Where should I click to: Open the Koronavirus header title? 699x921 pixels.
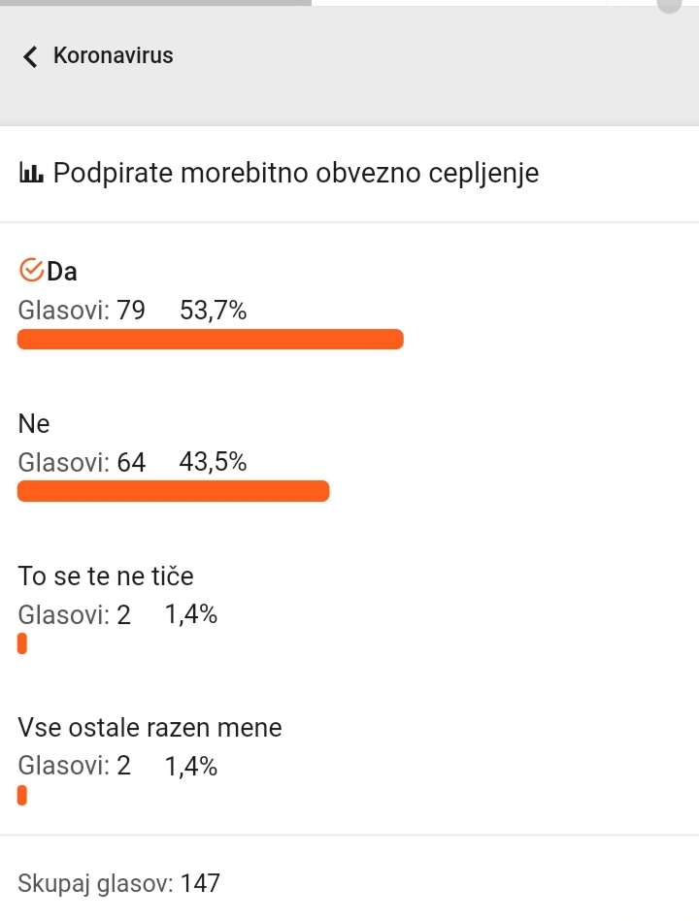pyautogui.click(x=114, y=55)
